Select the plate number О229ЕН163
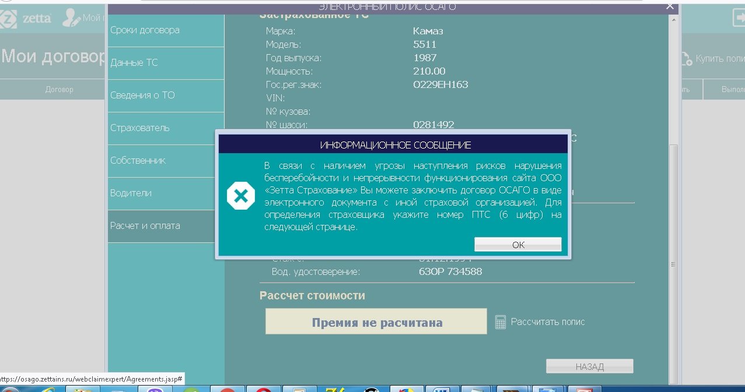745x392 pixels. tap(440, 84)
